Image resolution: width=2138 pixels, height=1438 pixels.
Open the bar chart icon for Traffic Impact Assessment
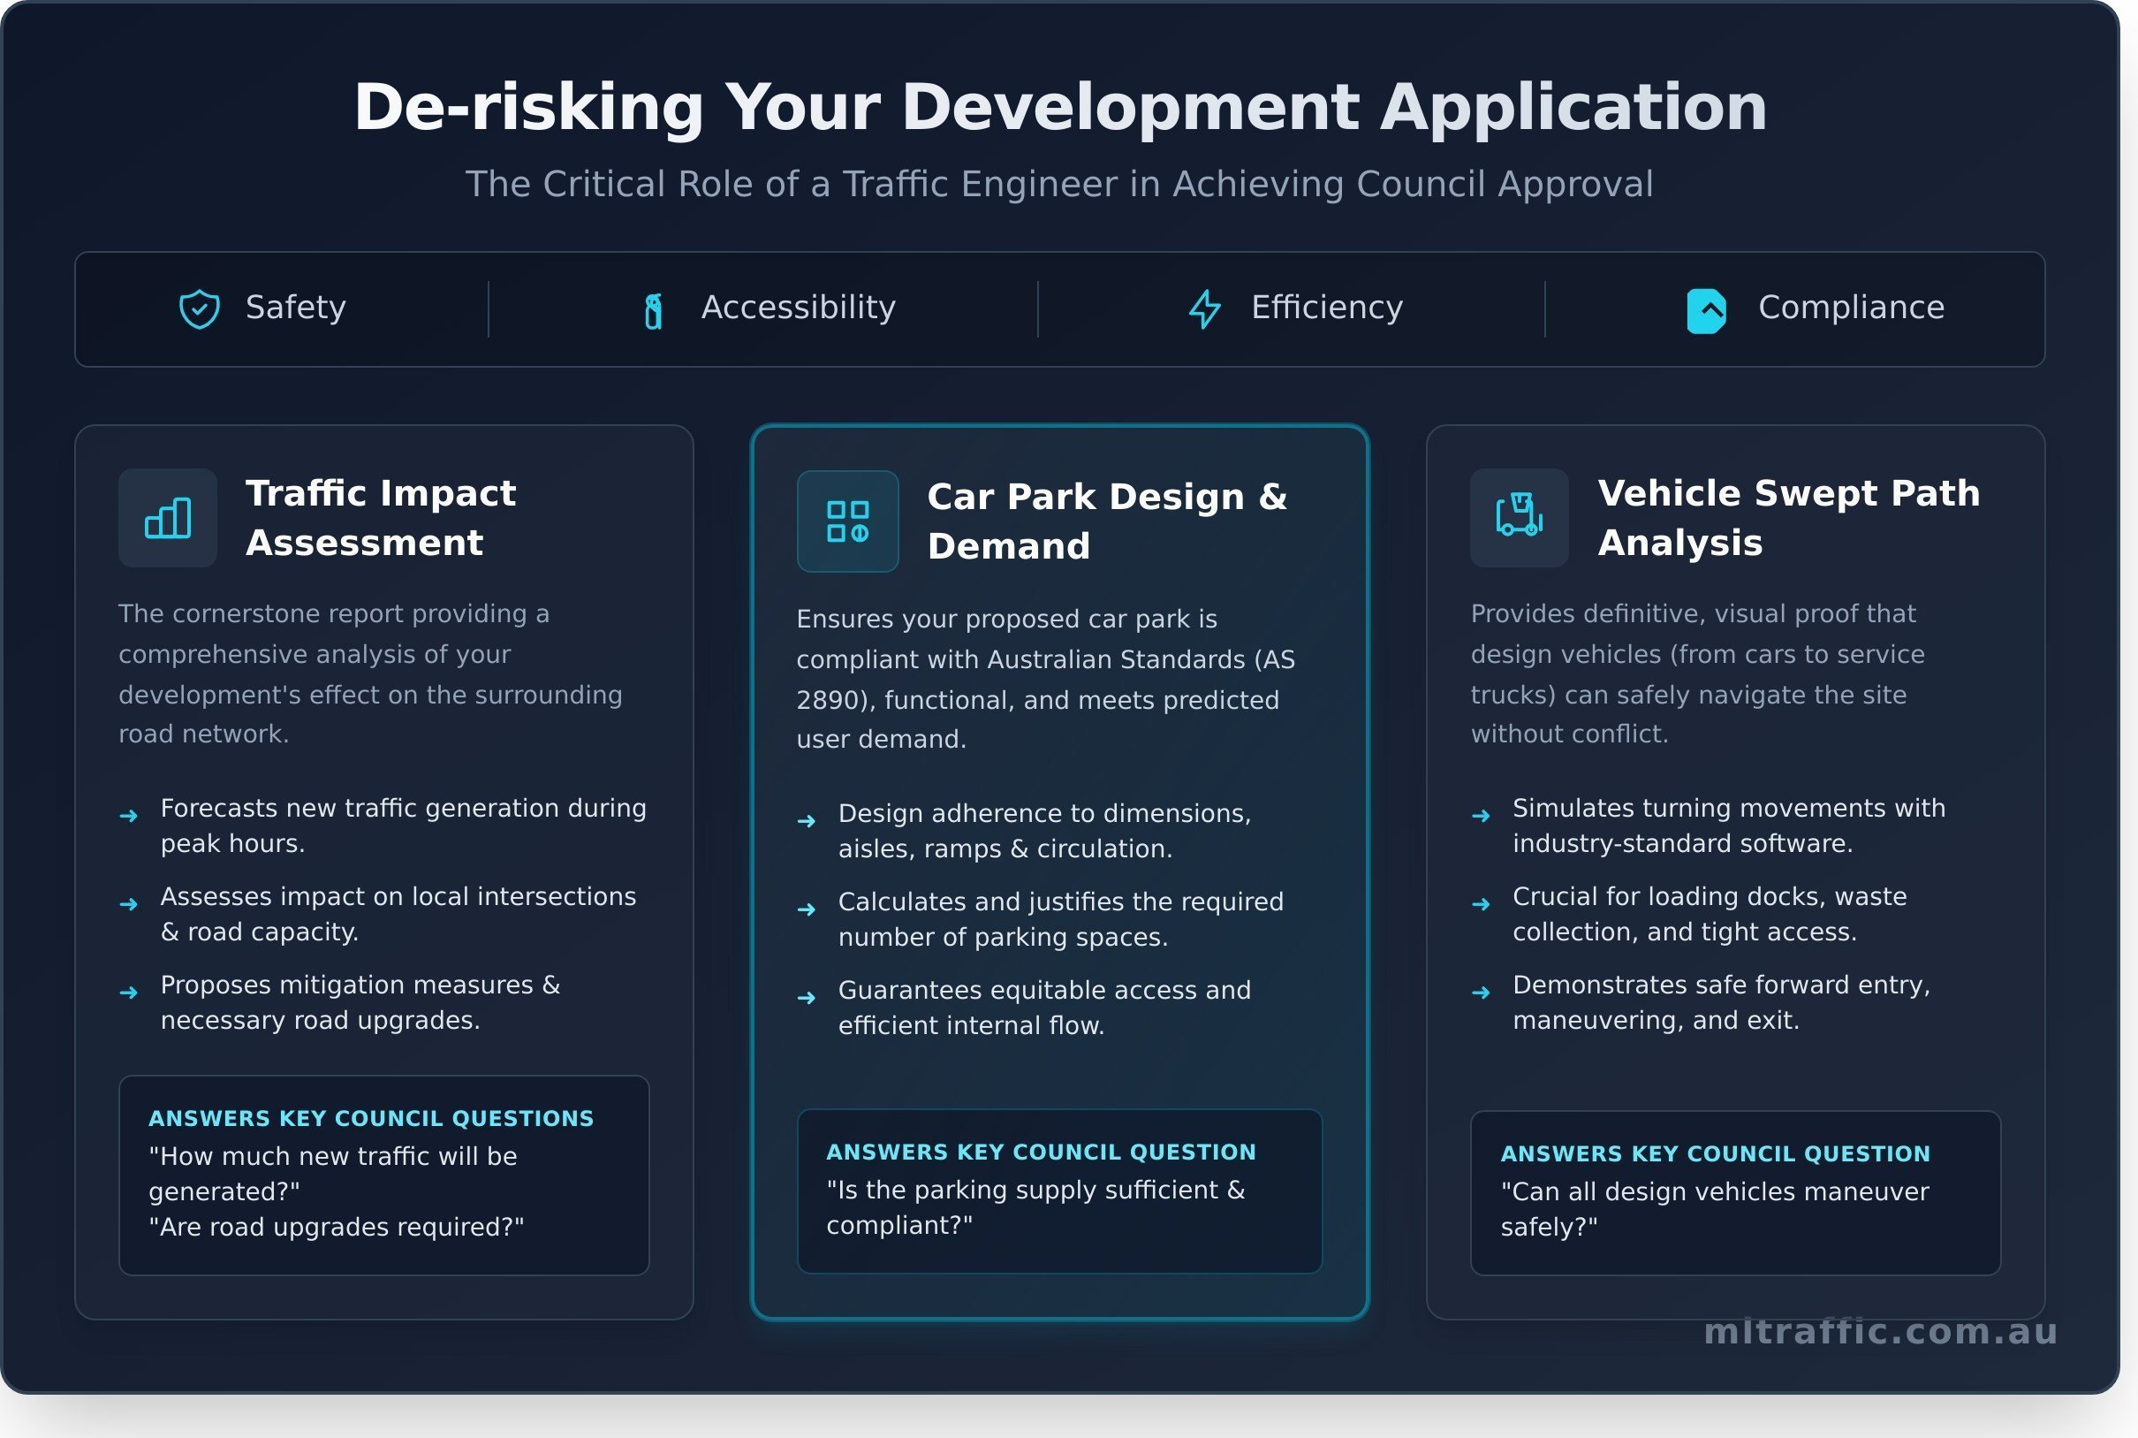[x=168, y=518]
